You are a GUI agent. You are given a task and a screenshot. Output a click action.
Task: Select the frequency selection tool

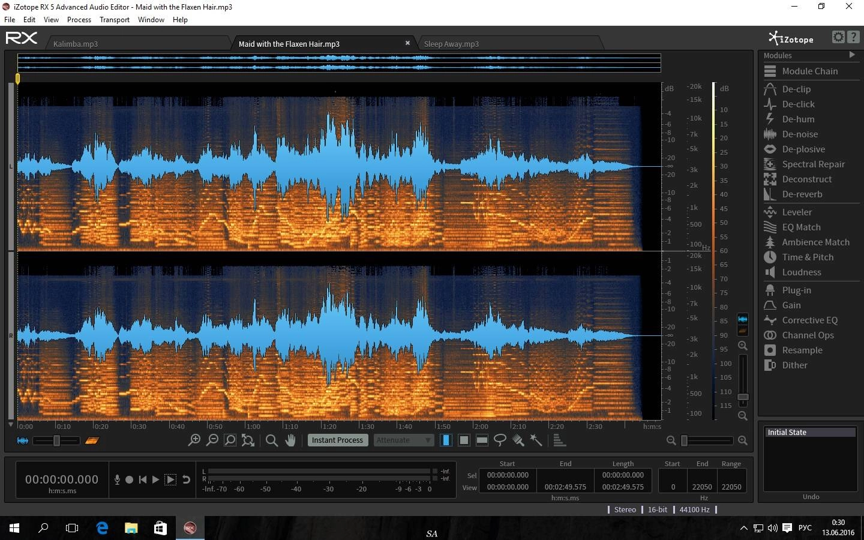click(482, 440)
